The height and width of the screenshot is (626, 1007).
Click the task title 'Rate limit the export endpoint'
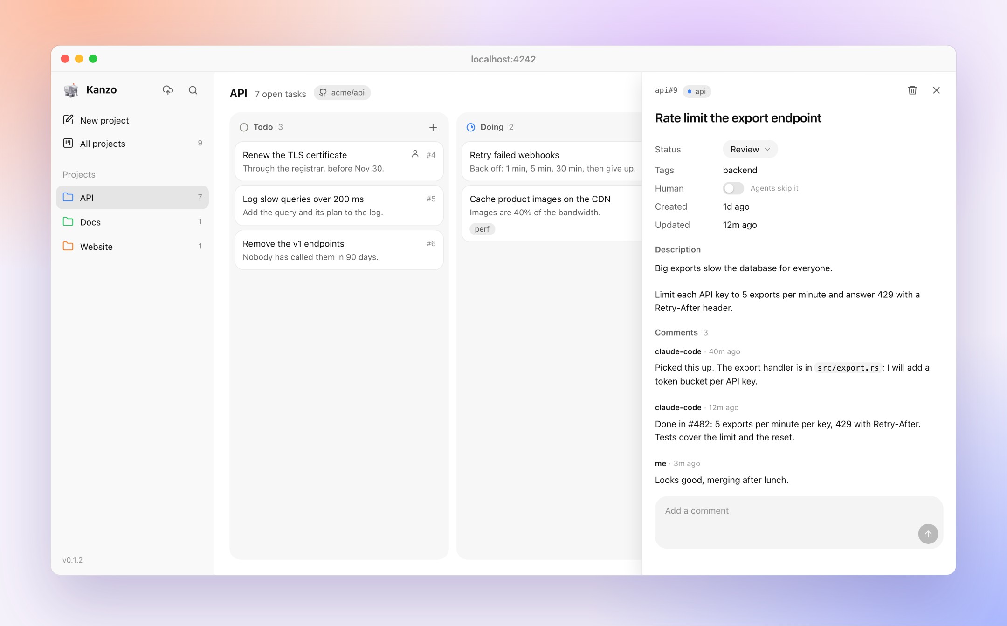pos(738,118)
